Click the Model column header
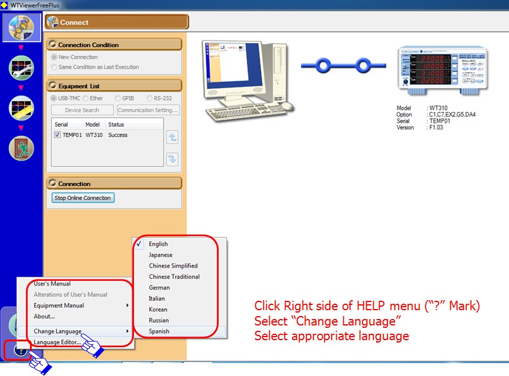509x376 pixels. (x=94, y=125)
